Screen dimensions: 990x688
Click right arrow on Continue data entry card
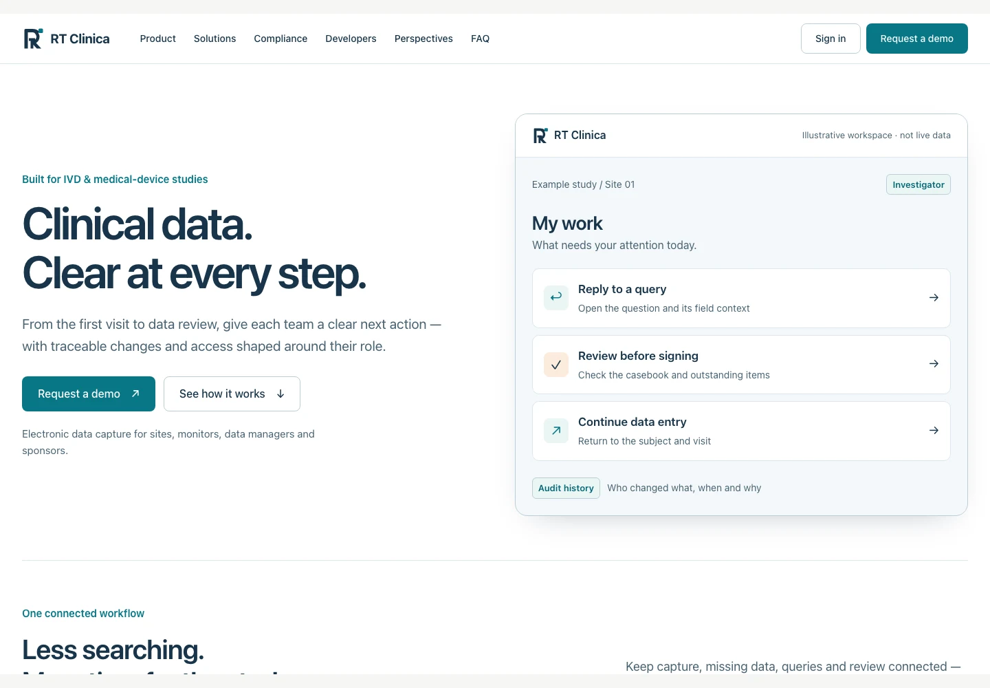point(934,431)
